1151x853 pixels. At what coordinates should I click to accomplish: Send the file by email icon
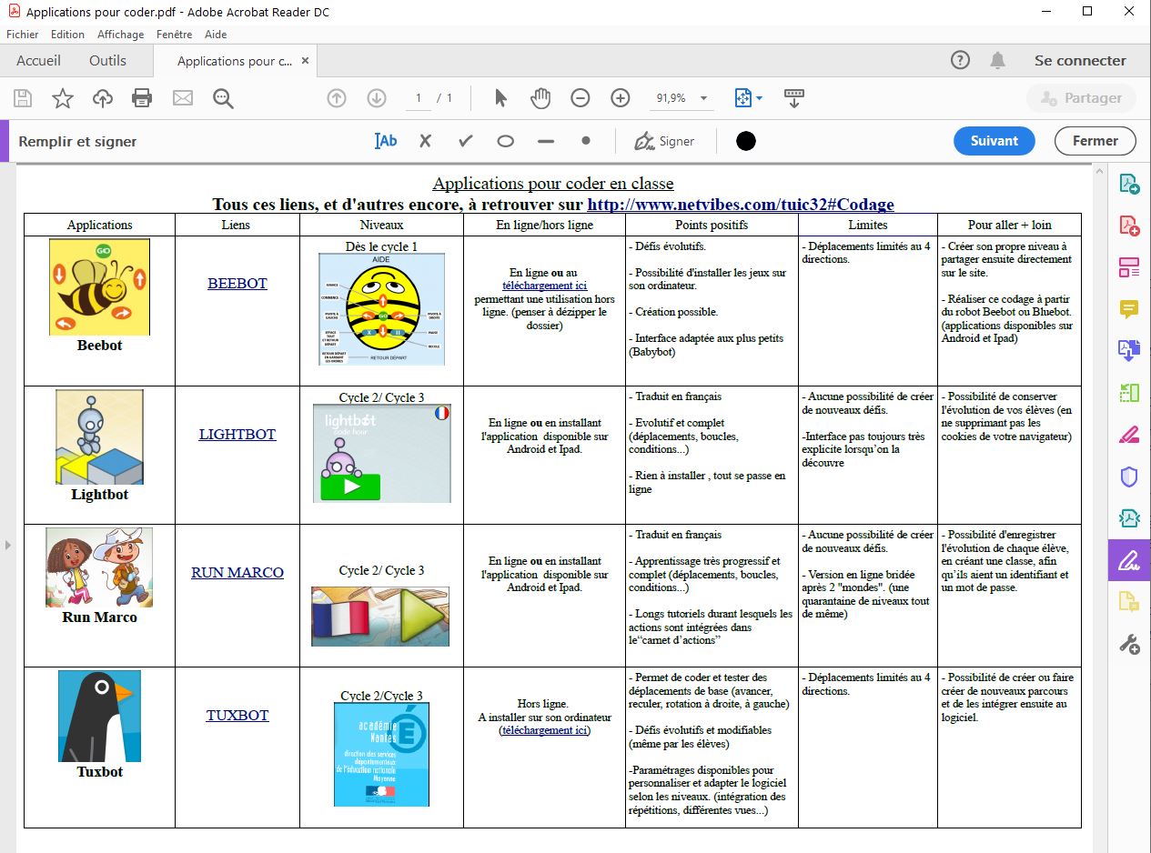point(183,98)
